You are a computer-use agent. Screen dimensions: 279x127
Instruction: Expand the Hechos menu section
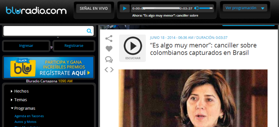tap(20, 91)
